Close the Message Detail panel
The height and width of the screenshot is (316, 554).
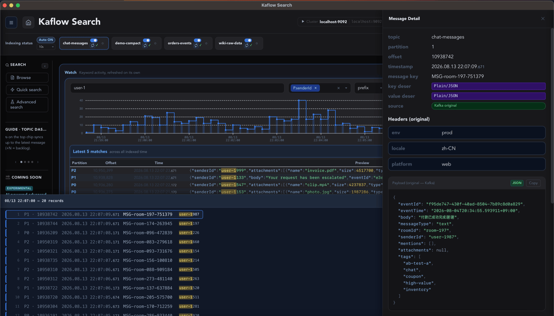tap(543, 19)
